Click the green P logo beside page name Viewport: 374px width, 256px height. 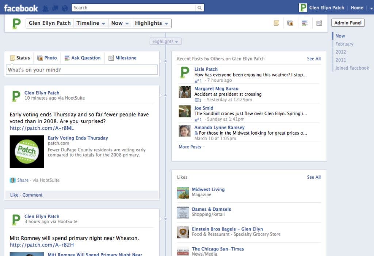point(16,24)
